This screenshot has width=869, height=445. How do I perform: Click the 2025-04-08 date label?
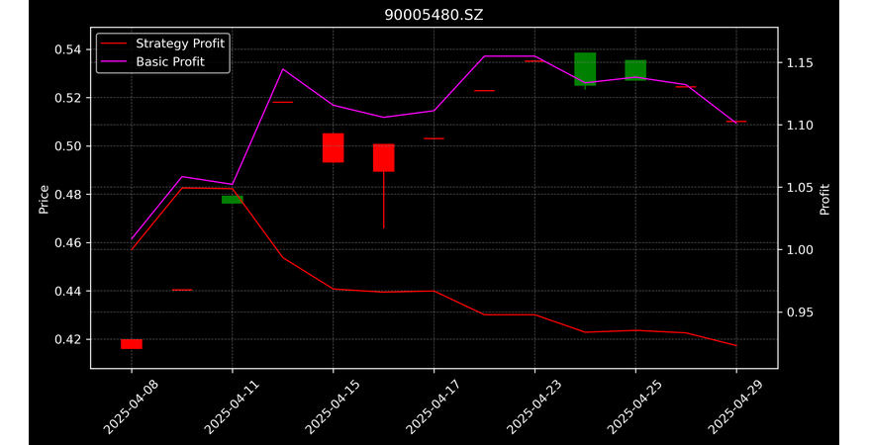pyautogui.click(x=131, y=406)
